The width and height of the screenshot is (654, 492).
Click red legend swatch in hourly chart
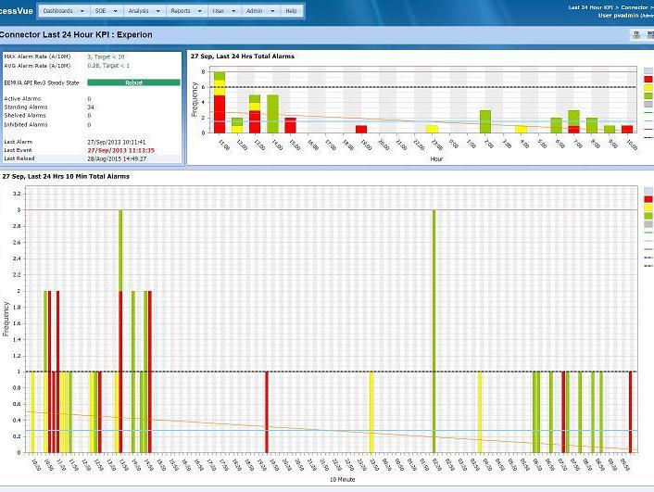coord(648,81)
